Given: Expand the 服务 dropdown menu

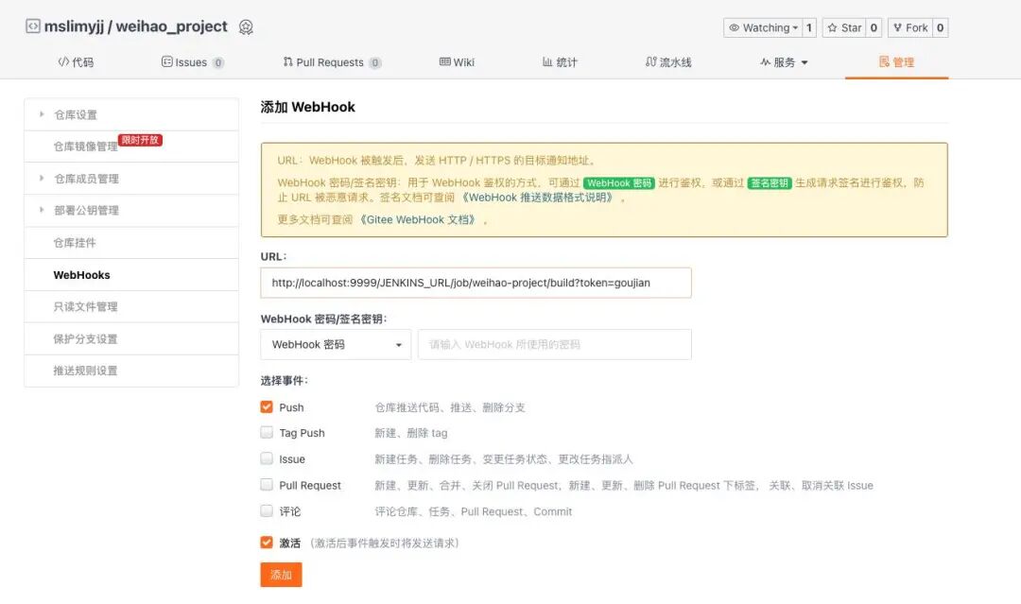Looking at the screenshot, I should click(784, 62).
